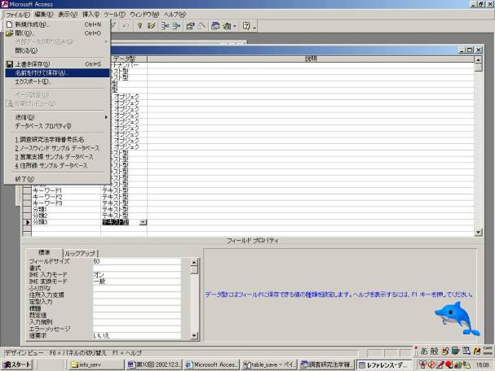Open the 挿入 menu

tap(91, 15)
